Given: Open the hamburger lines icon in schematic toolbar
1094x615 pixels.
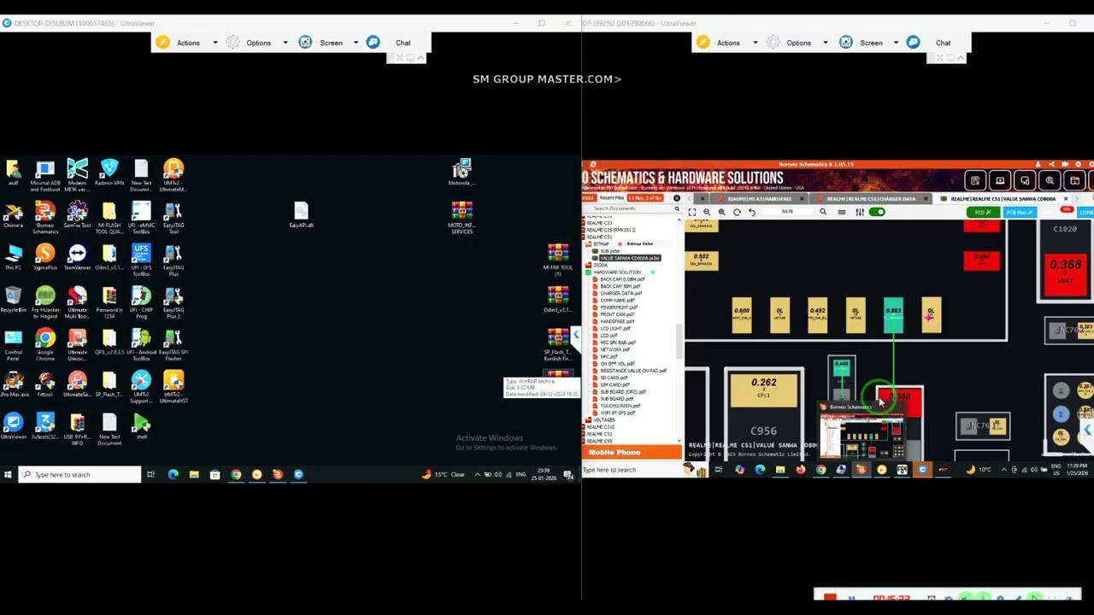Looking at the screenshot, I should click(842, 212).
